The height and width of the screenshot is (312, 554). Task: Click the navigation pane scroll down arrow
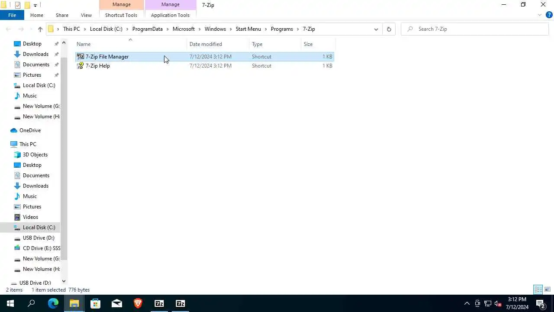(x=64, y=281)
